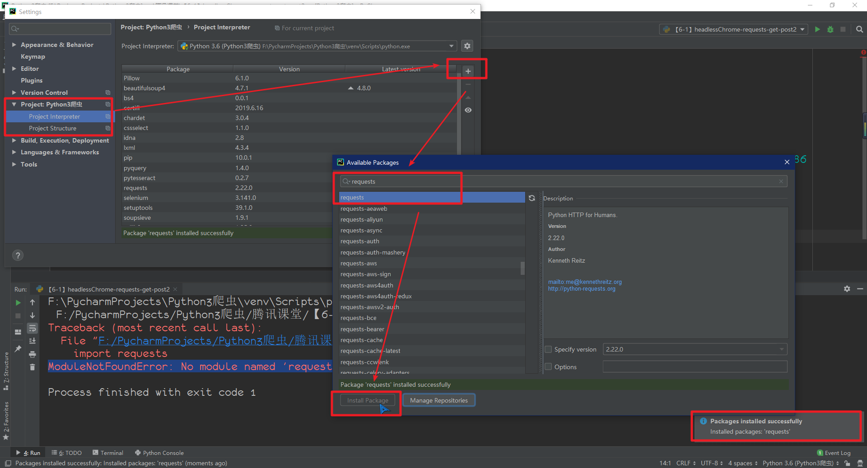The height and width of the screenshot is (468, 867).
Task: Click the mailto kennethreitz link
Action: click(x=585, y=282)
